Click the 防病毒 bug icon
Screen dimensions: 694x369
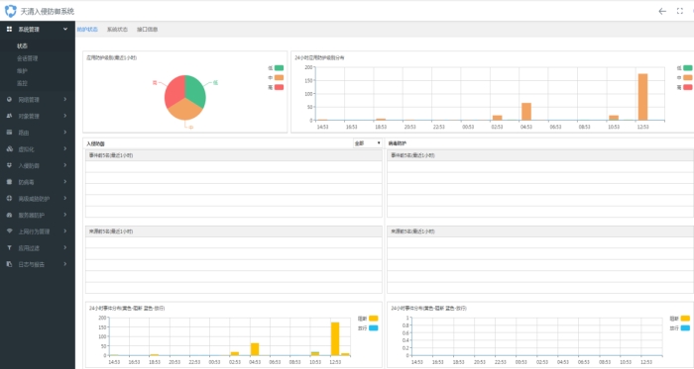coord(9,181)
